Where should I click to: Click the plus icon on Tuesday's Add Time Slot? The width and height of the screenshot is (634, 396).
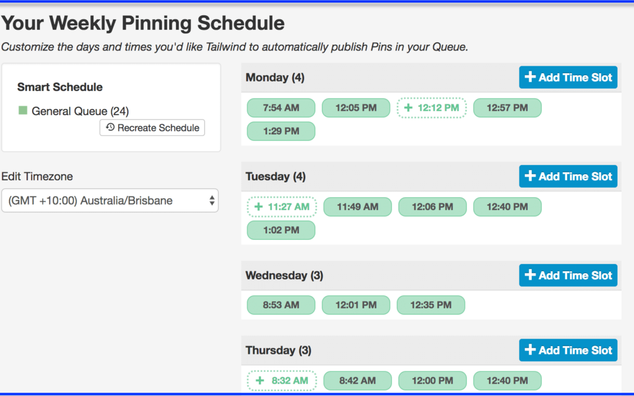tap(530, 176)
